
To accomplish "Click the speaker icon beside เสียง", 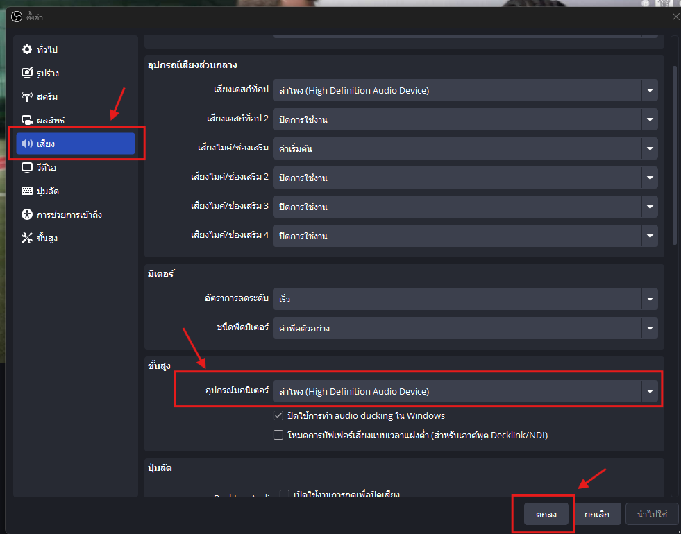I will tap(27, 144).
